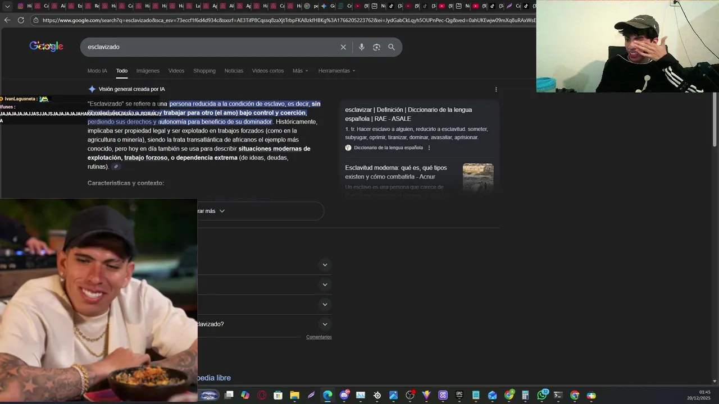Open WhatsApp from the taskbar

[x=542, y=395]
